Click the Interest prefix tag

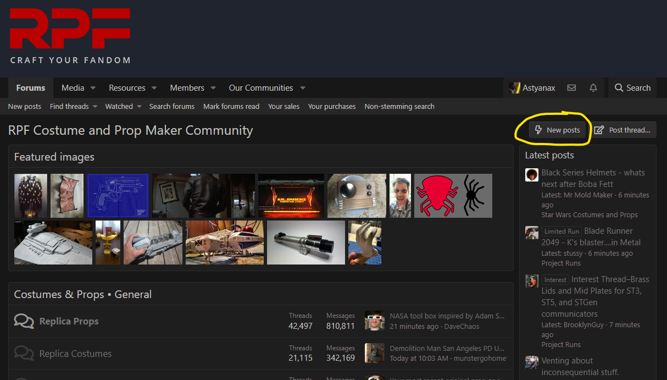[555, 280]
